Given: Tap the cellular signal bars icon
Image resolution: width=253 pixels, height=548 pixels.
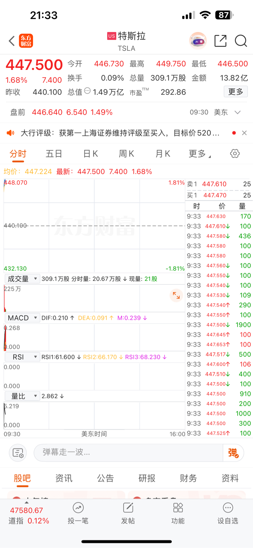Looking at the screenshot, I should tap(188, 15).
